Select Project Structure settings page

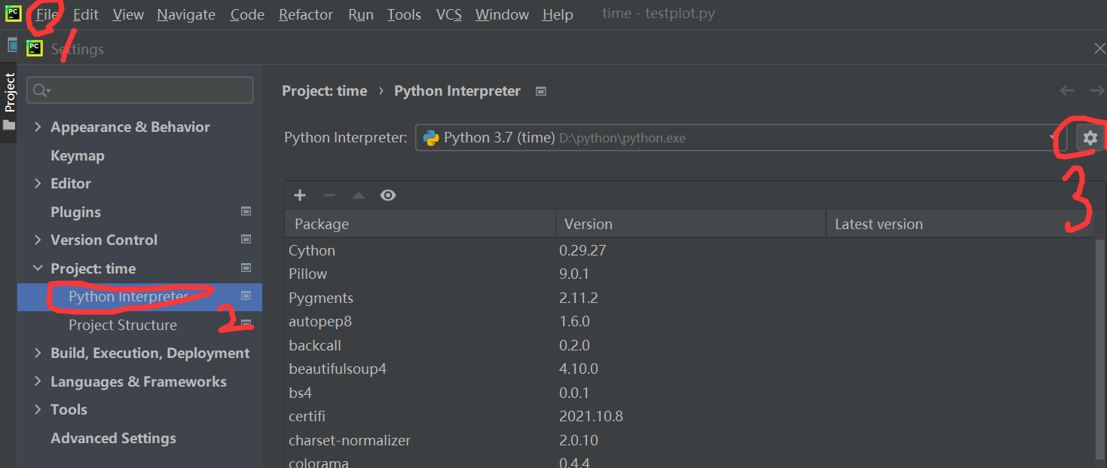(x=123, y=325)
